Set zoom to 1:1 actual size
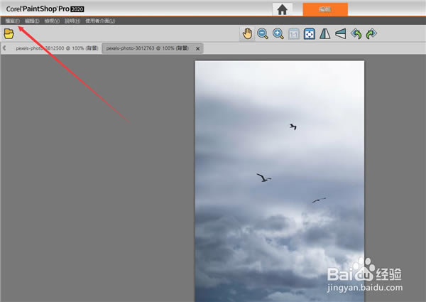This screenshot has width=426, height=302. point(294,34)
